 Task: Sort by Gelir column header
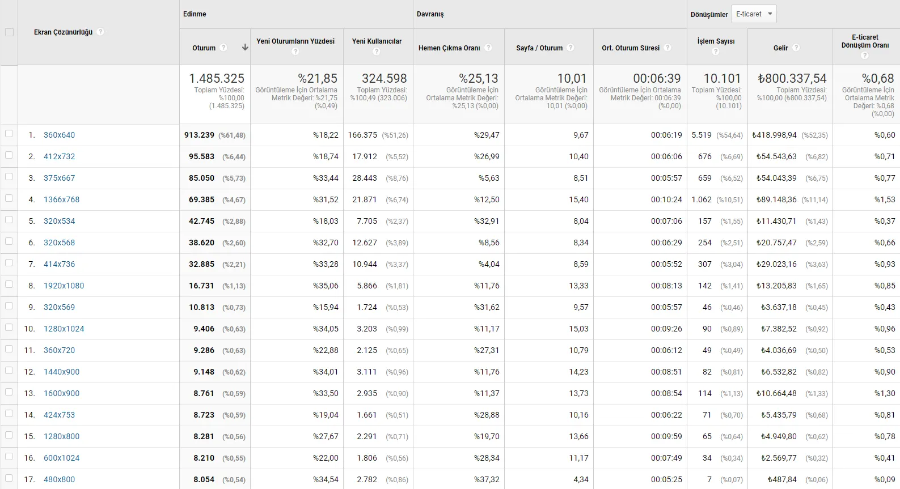(x=781, y=48)
